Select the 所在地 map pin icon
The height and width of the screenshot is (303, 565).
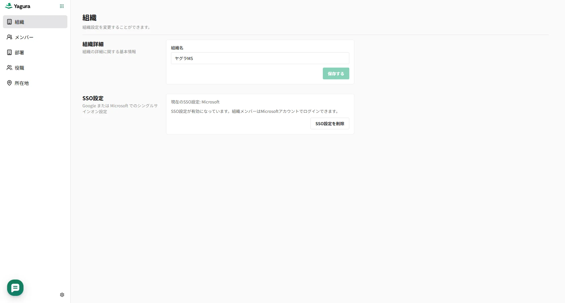9,83
